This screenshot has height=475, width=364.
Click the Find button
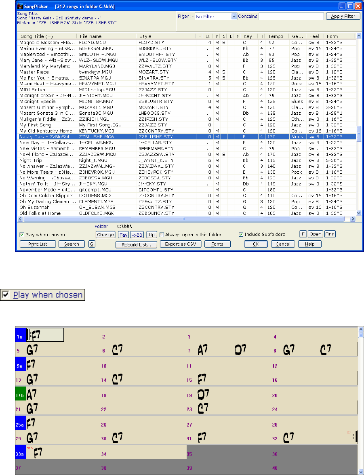click(330, 234)
